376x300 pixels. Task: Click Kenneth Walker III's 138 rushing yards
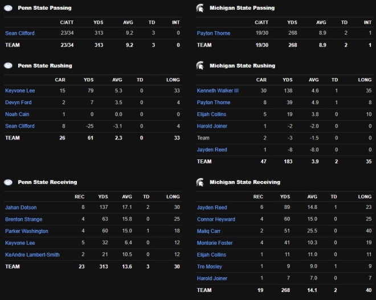[x=288, y=91]
